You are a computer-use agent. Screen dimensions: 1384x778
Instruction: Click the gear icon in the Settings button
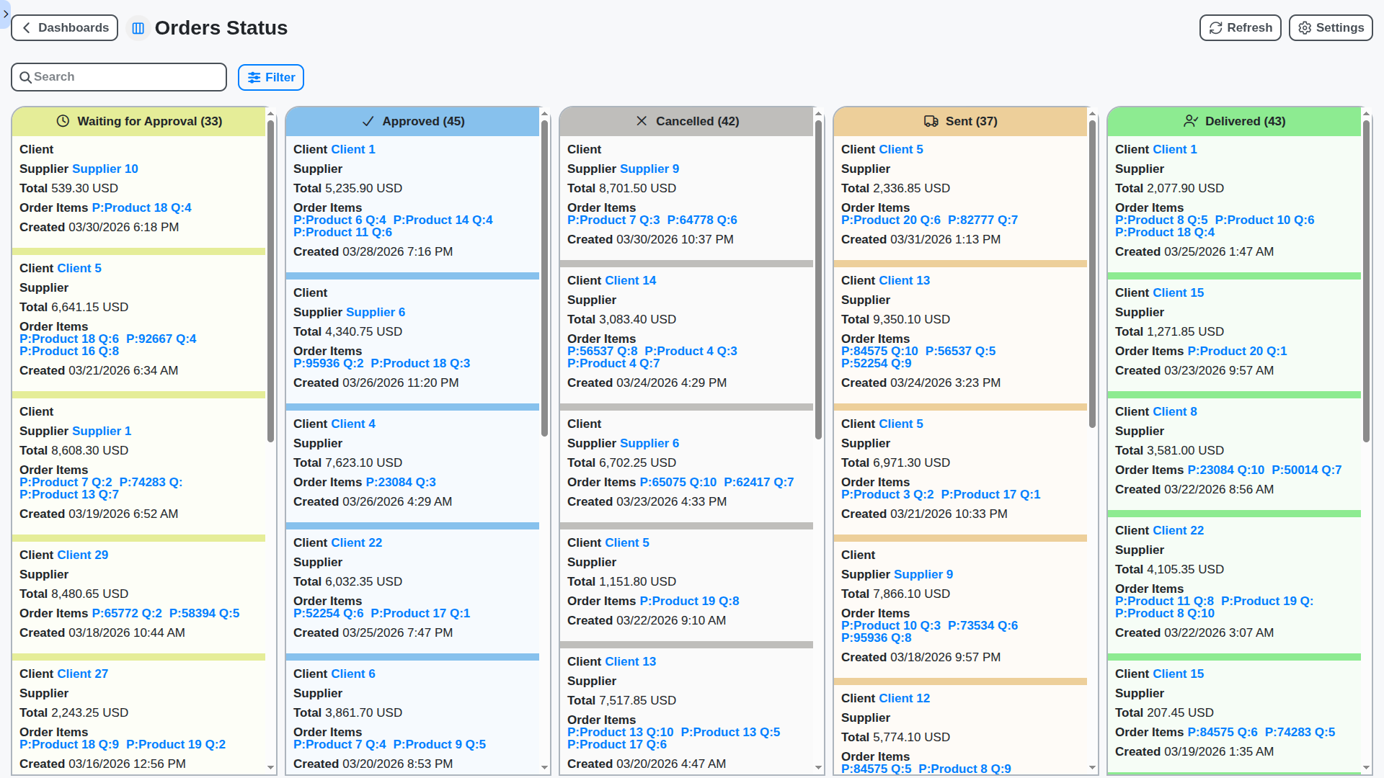pyautogui.click(x=1305, y=27)
